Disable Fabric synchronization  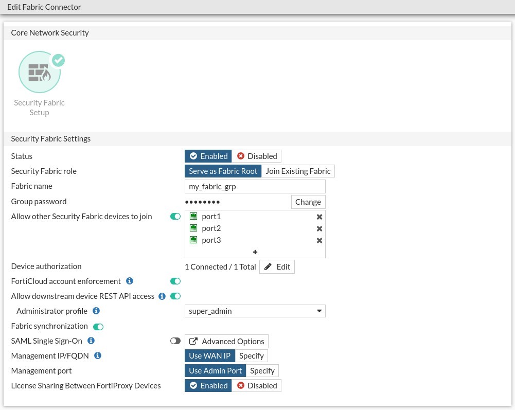98,326
